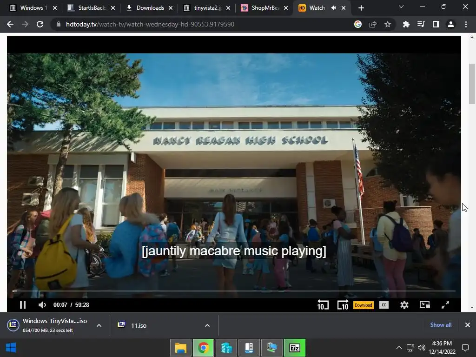Open the 7-Zip taskbar icon
This screenshot has width=476, height=357.
294,348
